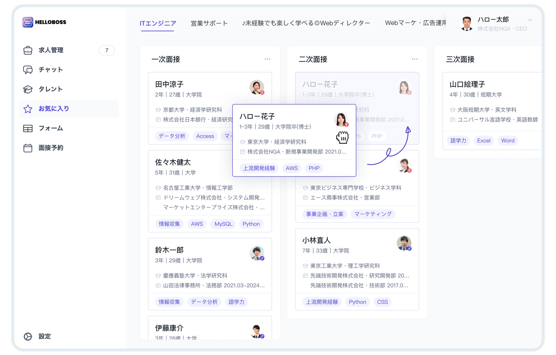Click the 求人管理 count badge 7
The height and width of the screenshot is (355, 556).
(x=107, y=50)
